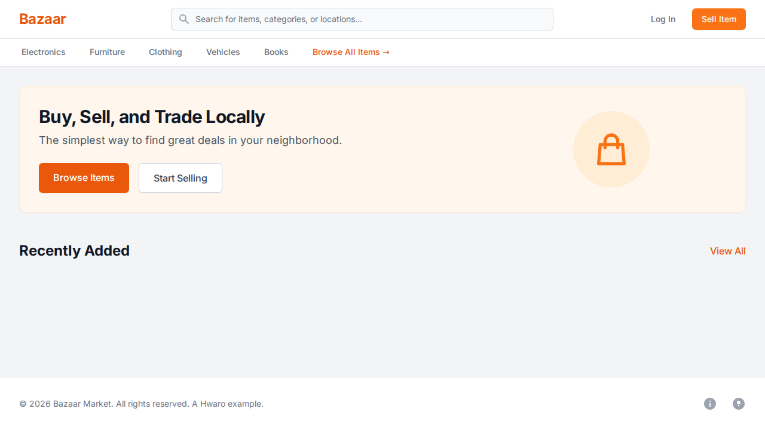Click the lightbulb icon in the footer
Image resolution: width=765 pixels, height=430 pixels.
pos(739,404)
